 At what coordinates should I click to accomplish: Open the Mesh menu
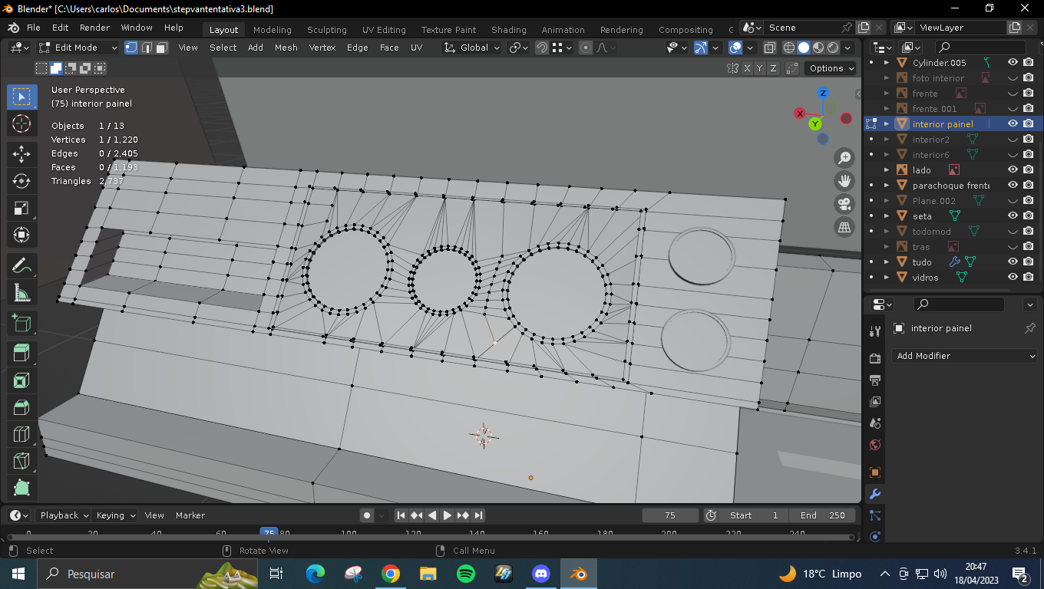pyautogui.click(x=286, y=48)
